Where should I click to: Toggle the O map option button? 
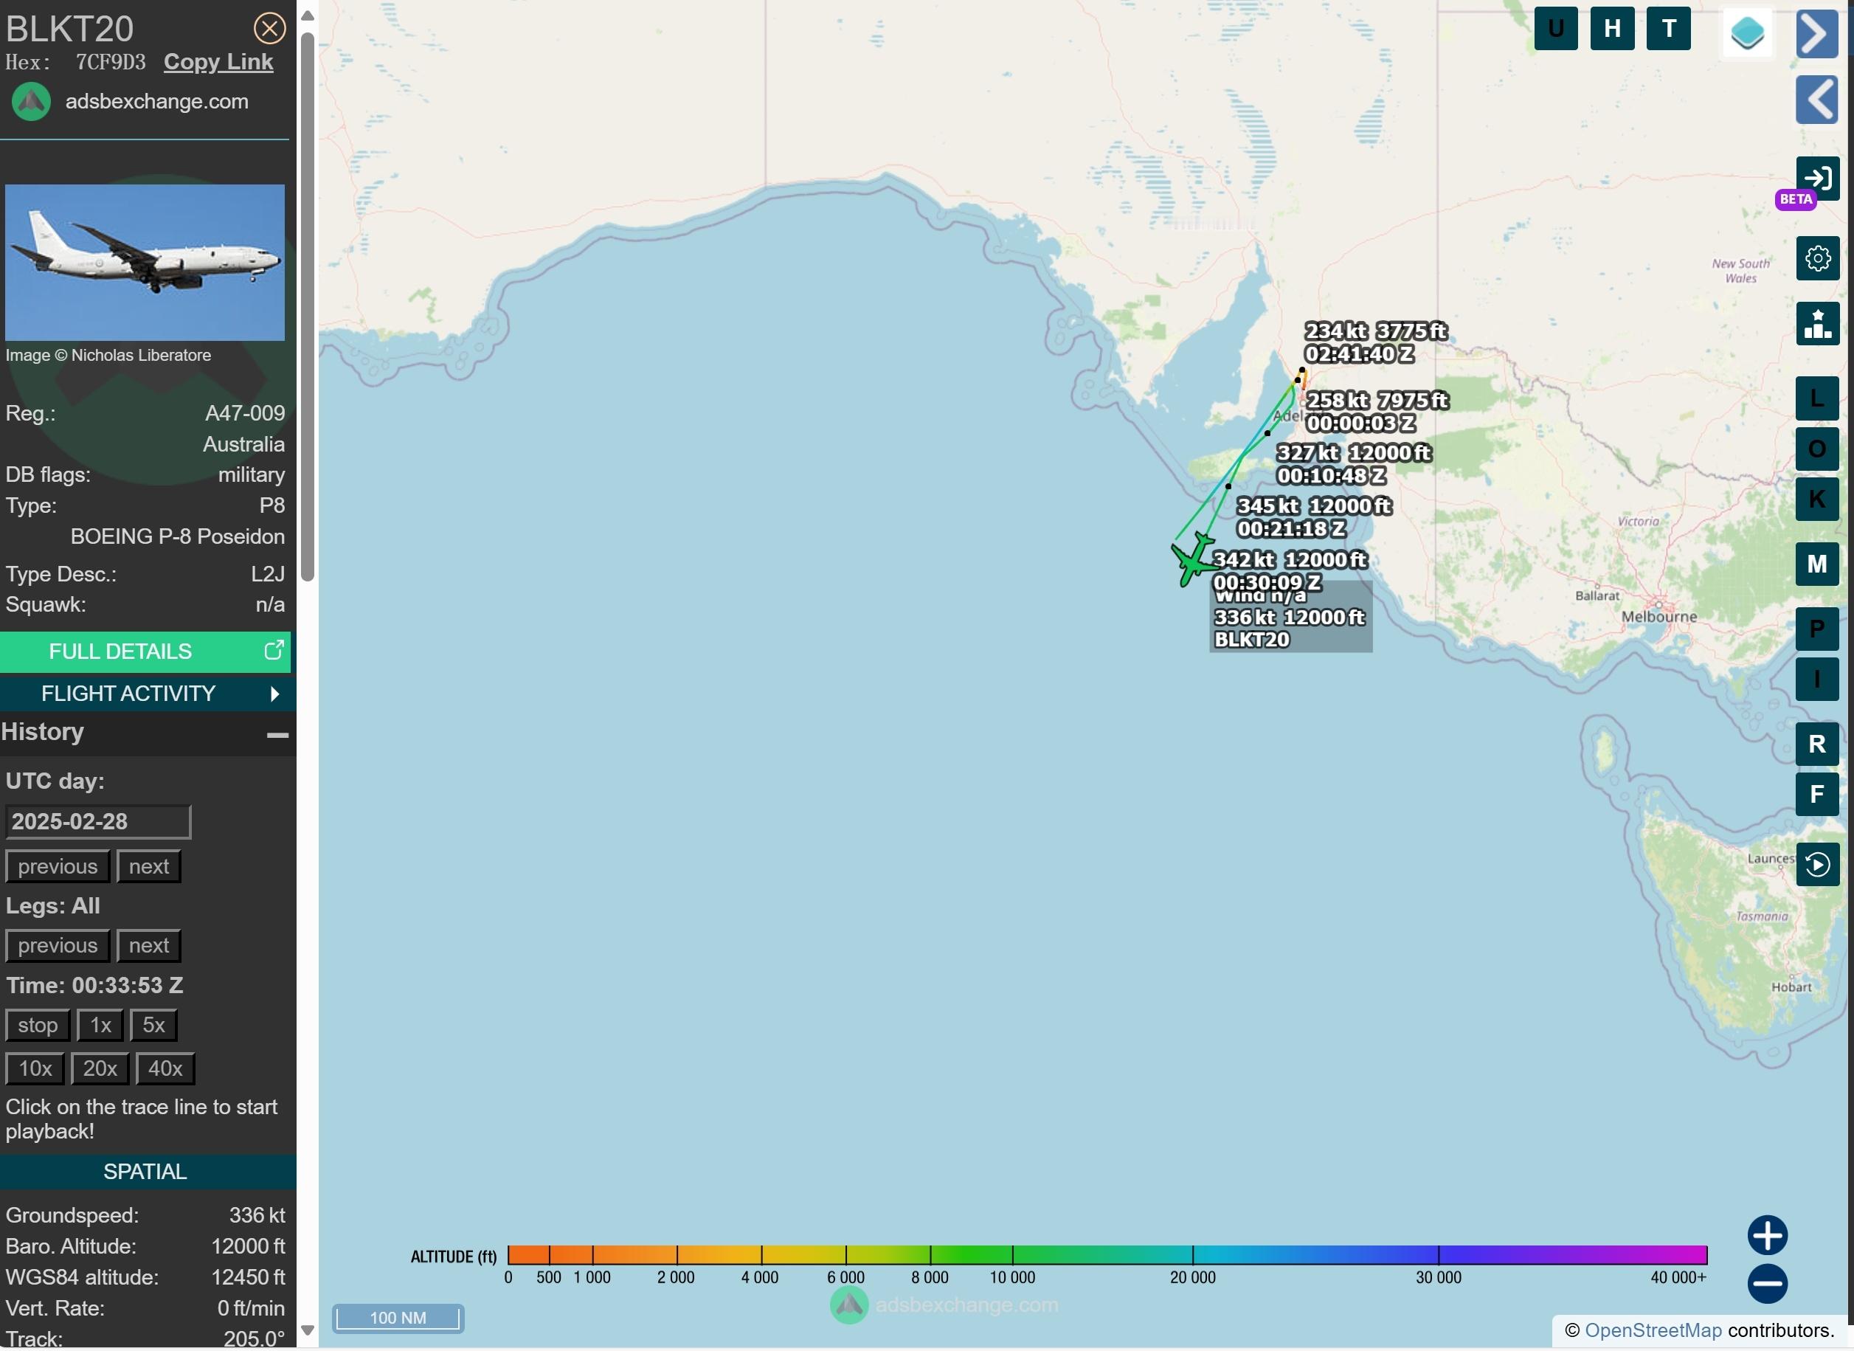pyautogui.click(x=1817, y=448)
